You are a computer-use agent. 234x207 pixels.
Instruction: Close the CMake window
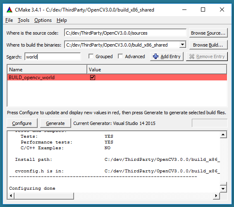coord(222,9)
